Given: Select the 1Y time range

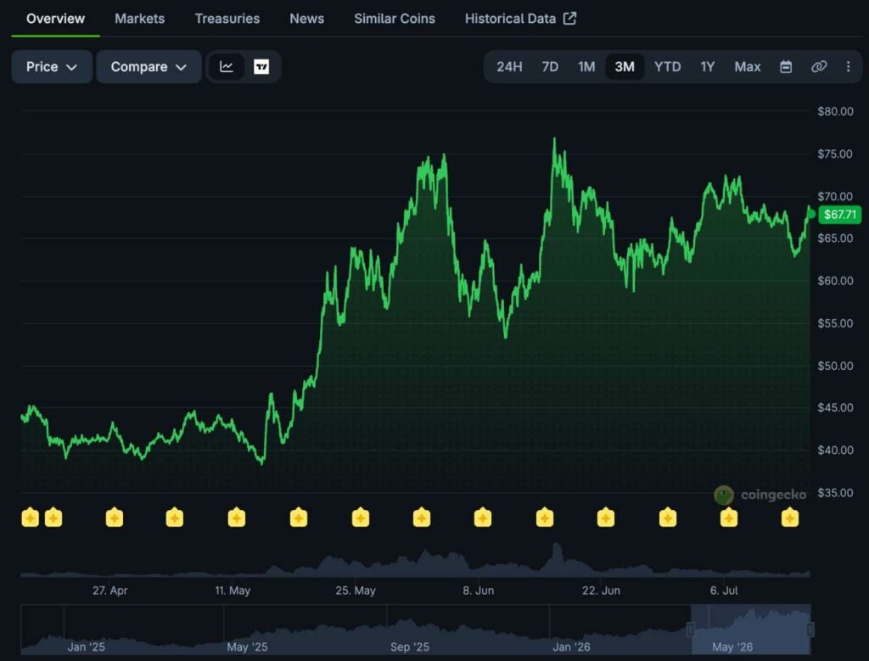Looking at the screenshot, I should click(x=707, y=67).
